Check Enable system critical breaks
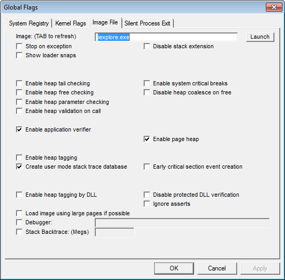285x280 pixels. click(147, 83)
